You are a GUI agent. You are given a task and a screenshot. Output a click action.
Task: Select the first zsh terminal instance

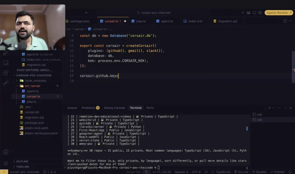pos(272,115)
